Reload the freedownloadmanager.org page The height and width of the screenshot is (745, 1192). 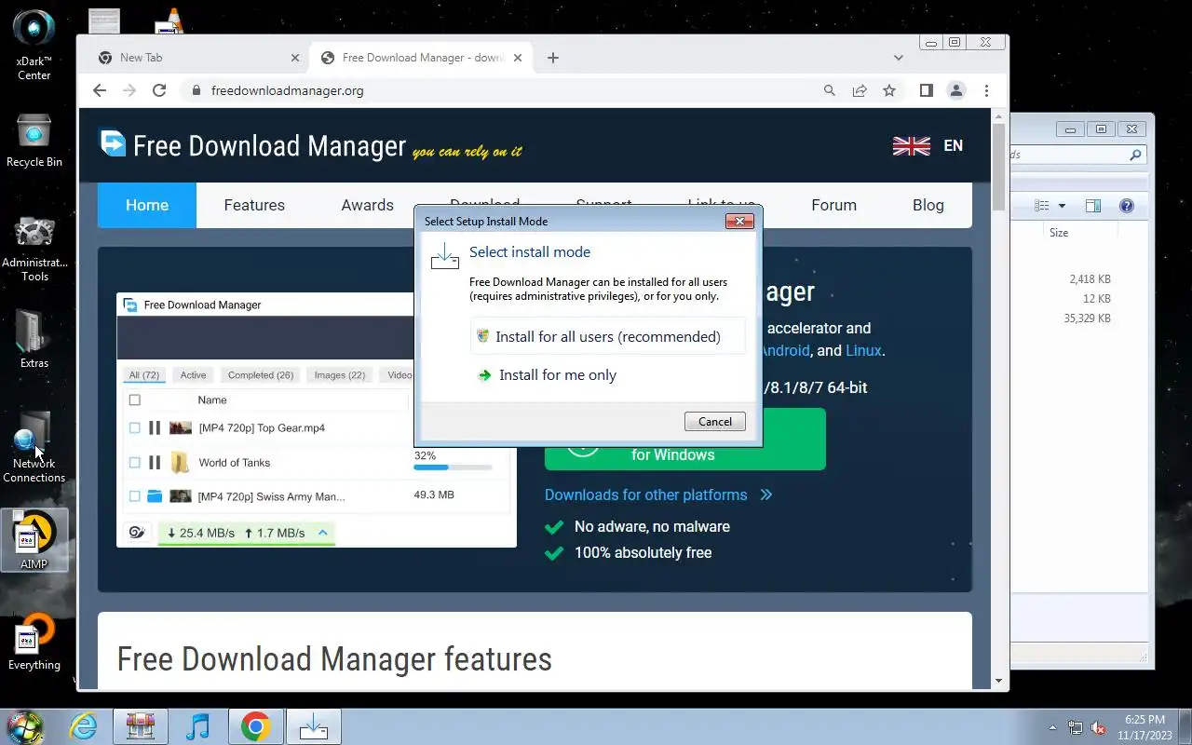coord(159,90)
